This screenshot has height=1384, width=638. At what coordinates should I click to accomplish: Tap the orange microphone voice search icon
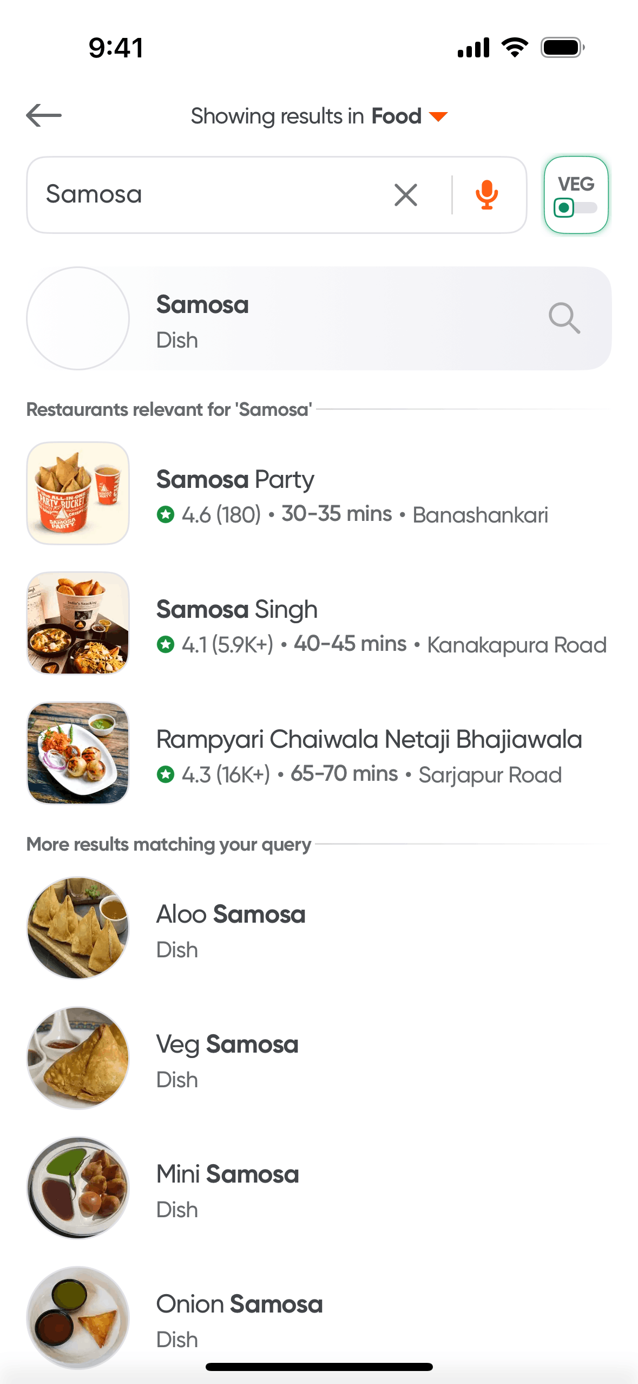[x=487, y=195]
